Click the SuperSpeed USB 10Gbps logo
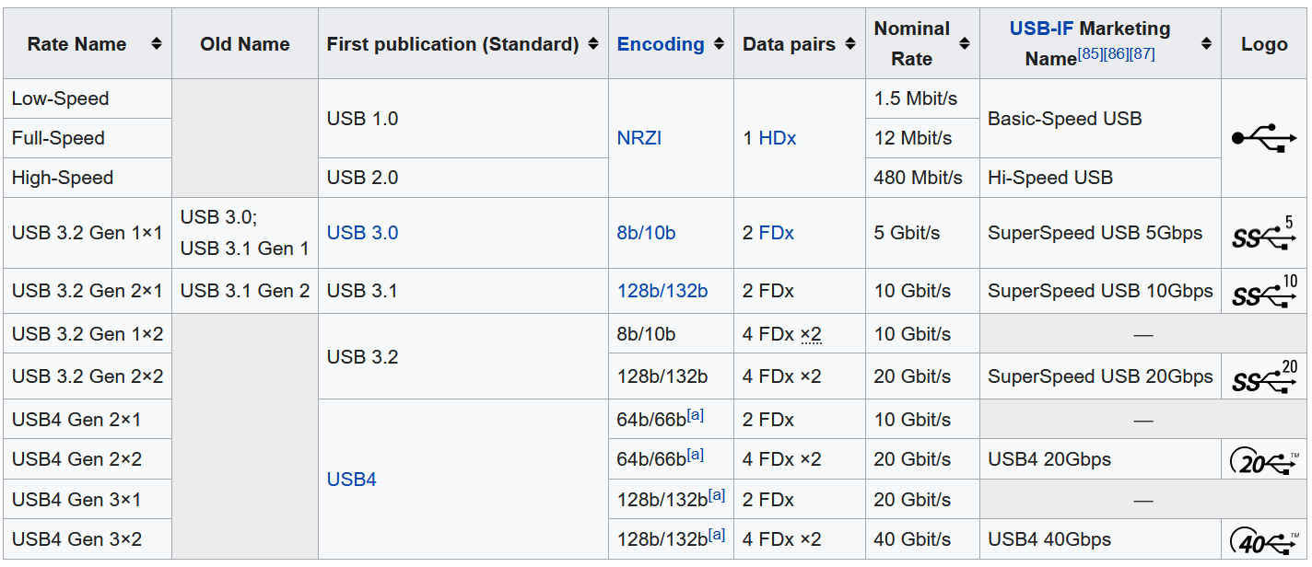1312x567 pixels. click(x=1263, y=292)
